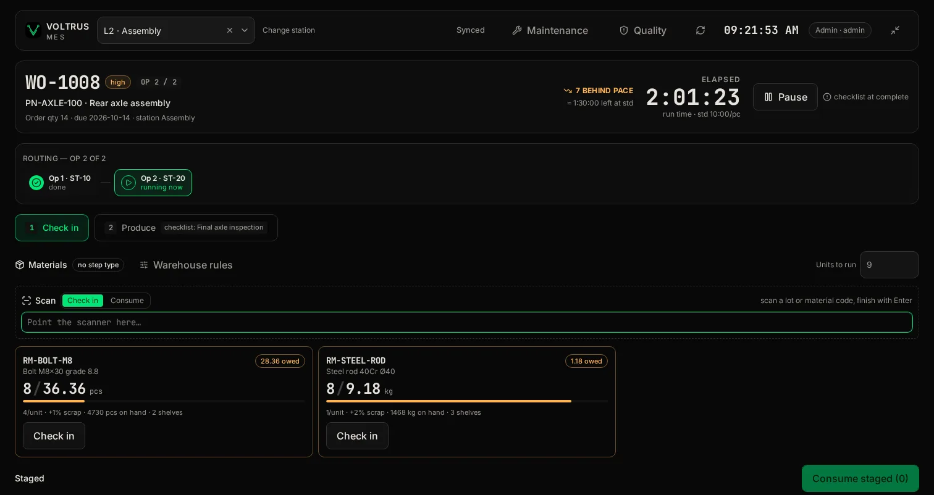934x495 pixels.
Task: Pause the running work order
Action: point(785,97)
